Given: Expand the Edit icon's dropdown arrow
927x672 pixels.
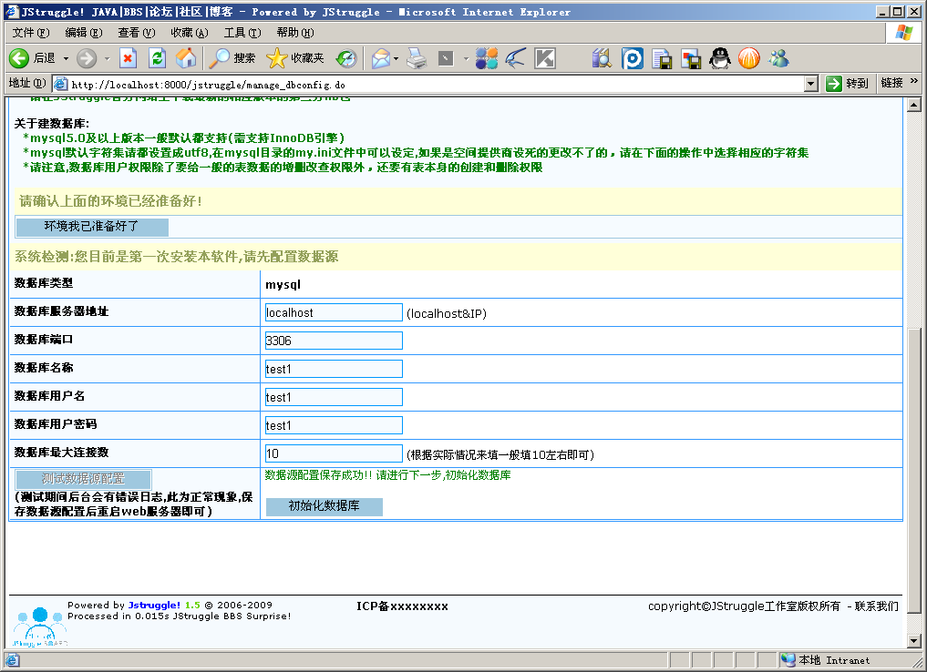Looking at the screenshot, I should tap(466, 58).
